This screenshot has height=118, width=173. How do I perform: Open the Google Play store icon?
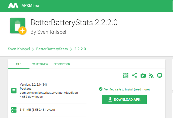click(x=143, y=75)
